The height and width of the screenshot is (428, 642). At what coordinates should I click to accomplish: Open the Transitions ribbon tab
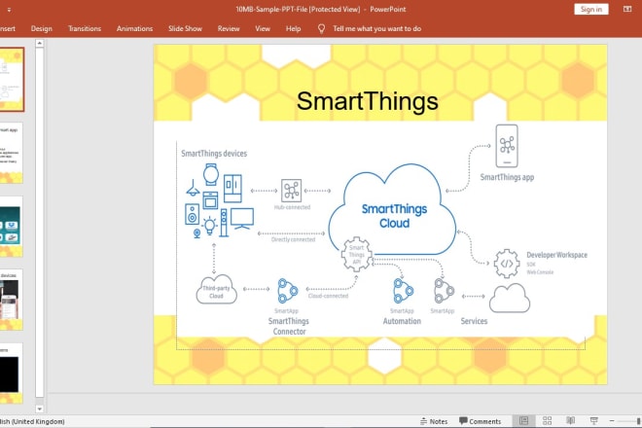pos(85,28)
